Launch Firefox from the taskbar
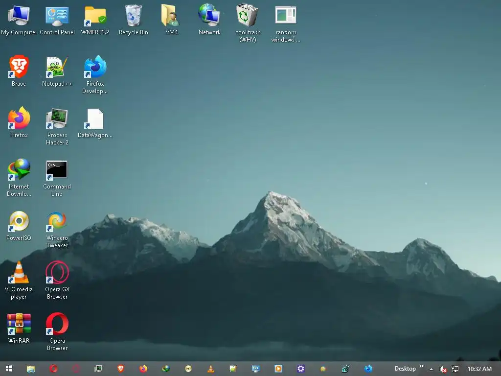 [x=143, y=369]
